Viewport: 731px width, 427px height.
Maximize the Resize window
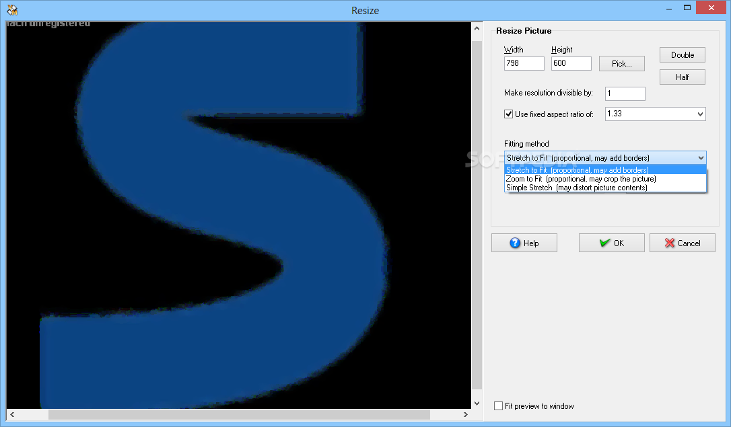point(687,8)
